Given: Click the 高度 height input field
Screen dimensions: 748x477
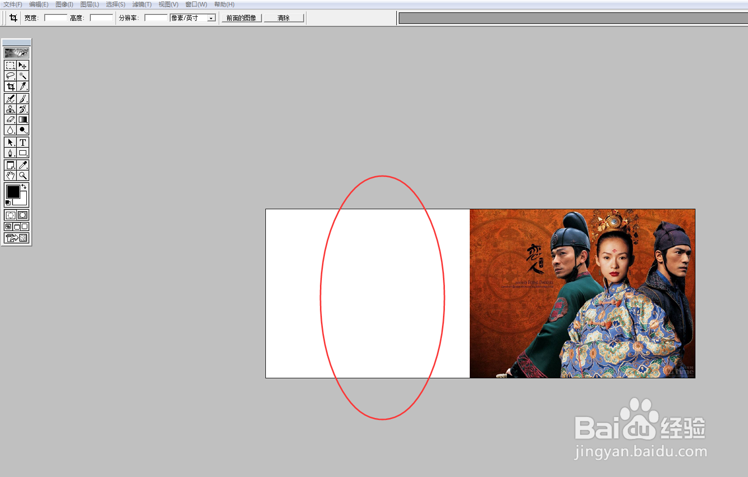Looking at the screenshot, I should 101,18.
